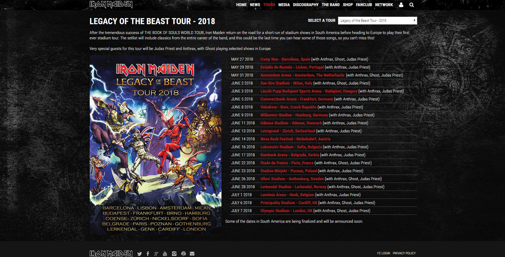
Task: Open the user account icon
Action: pyautogui.click(x=401, y=5)
